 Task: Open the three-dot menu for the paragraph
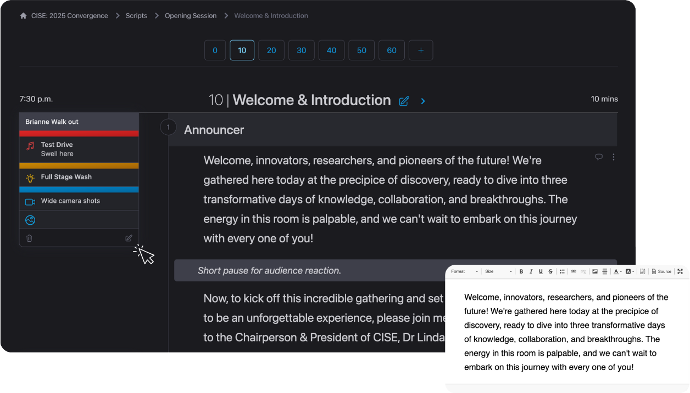click(x=614, y=157)
